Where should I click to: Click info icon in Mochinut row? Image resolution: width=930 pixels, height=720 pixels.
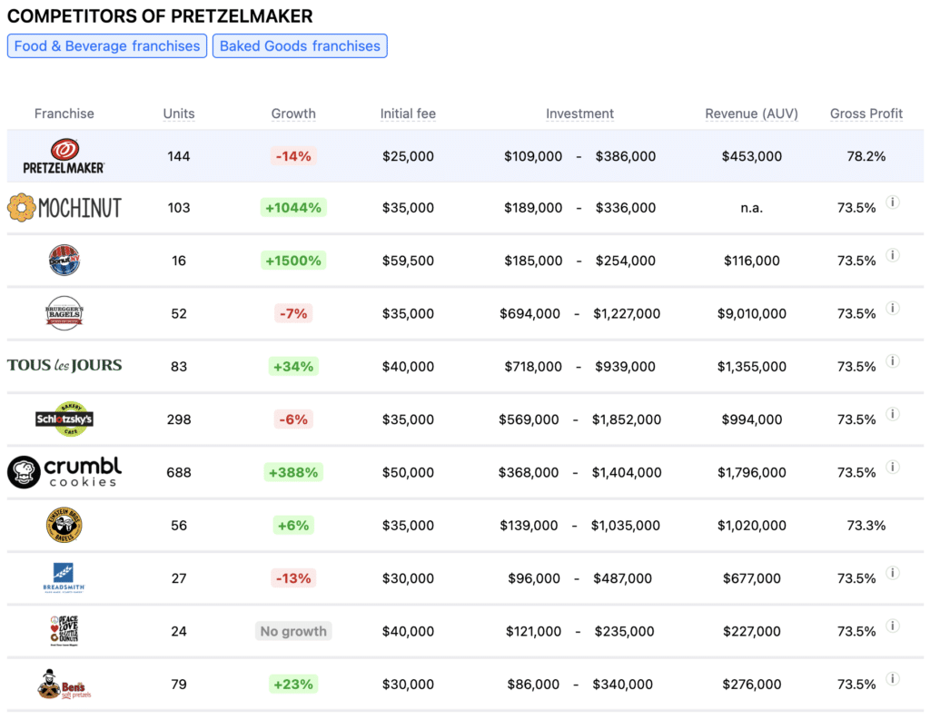[893, 202]
